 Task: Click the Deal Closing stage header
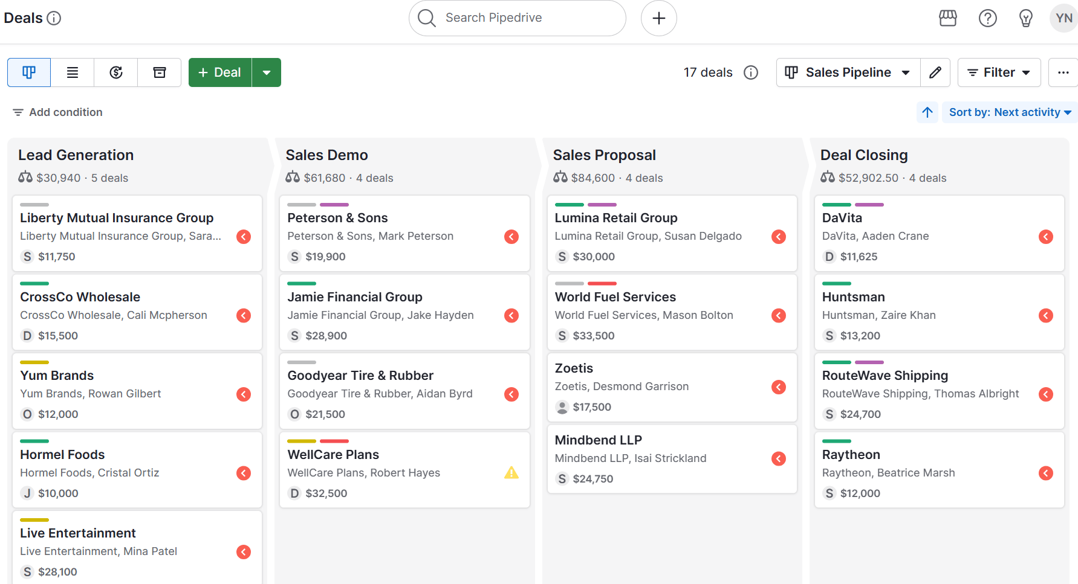864,155
